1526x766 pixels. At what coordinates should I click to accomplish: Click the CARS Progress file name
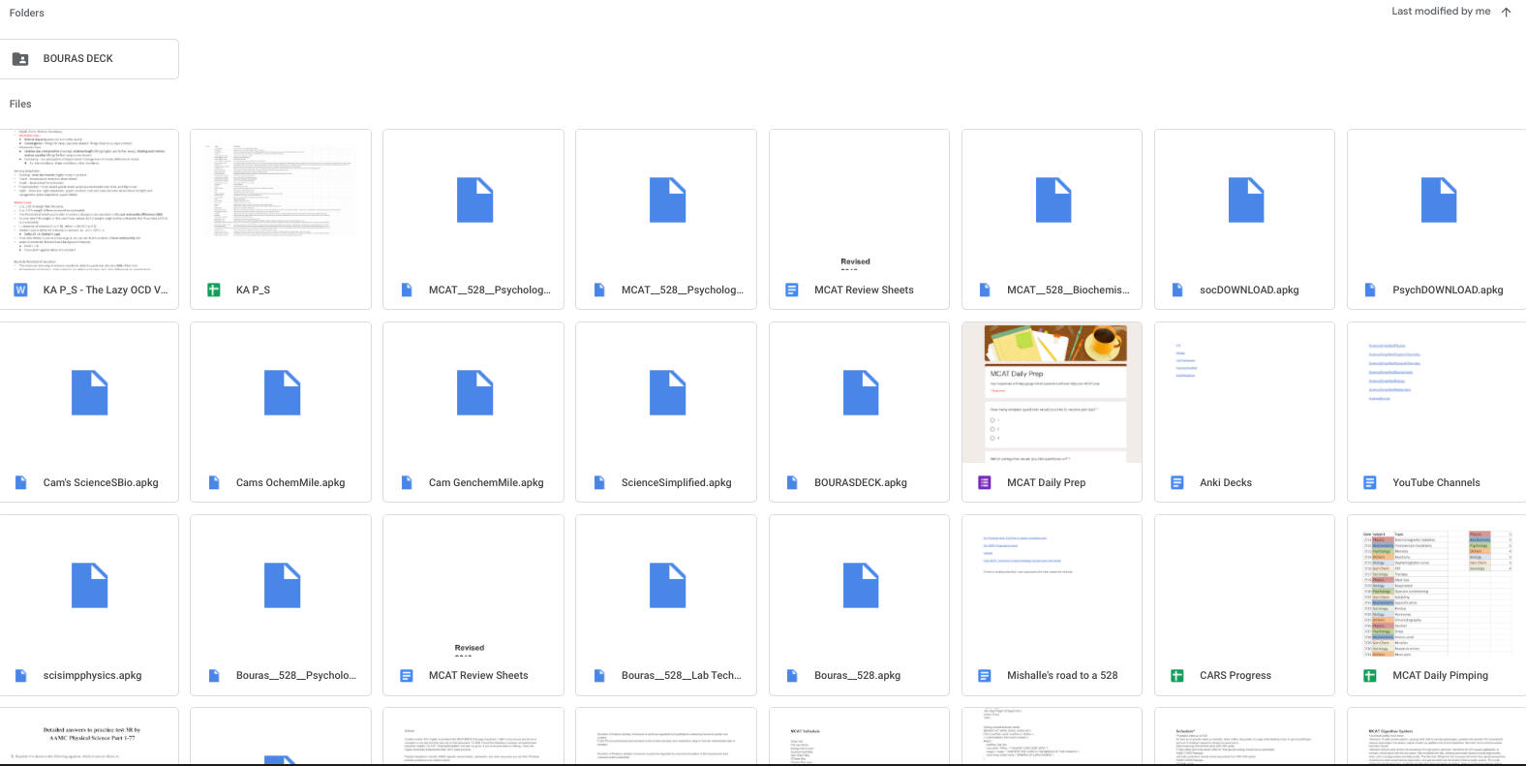tap(1236, 675)
